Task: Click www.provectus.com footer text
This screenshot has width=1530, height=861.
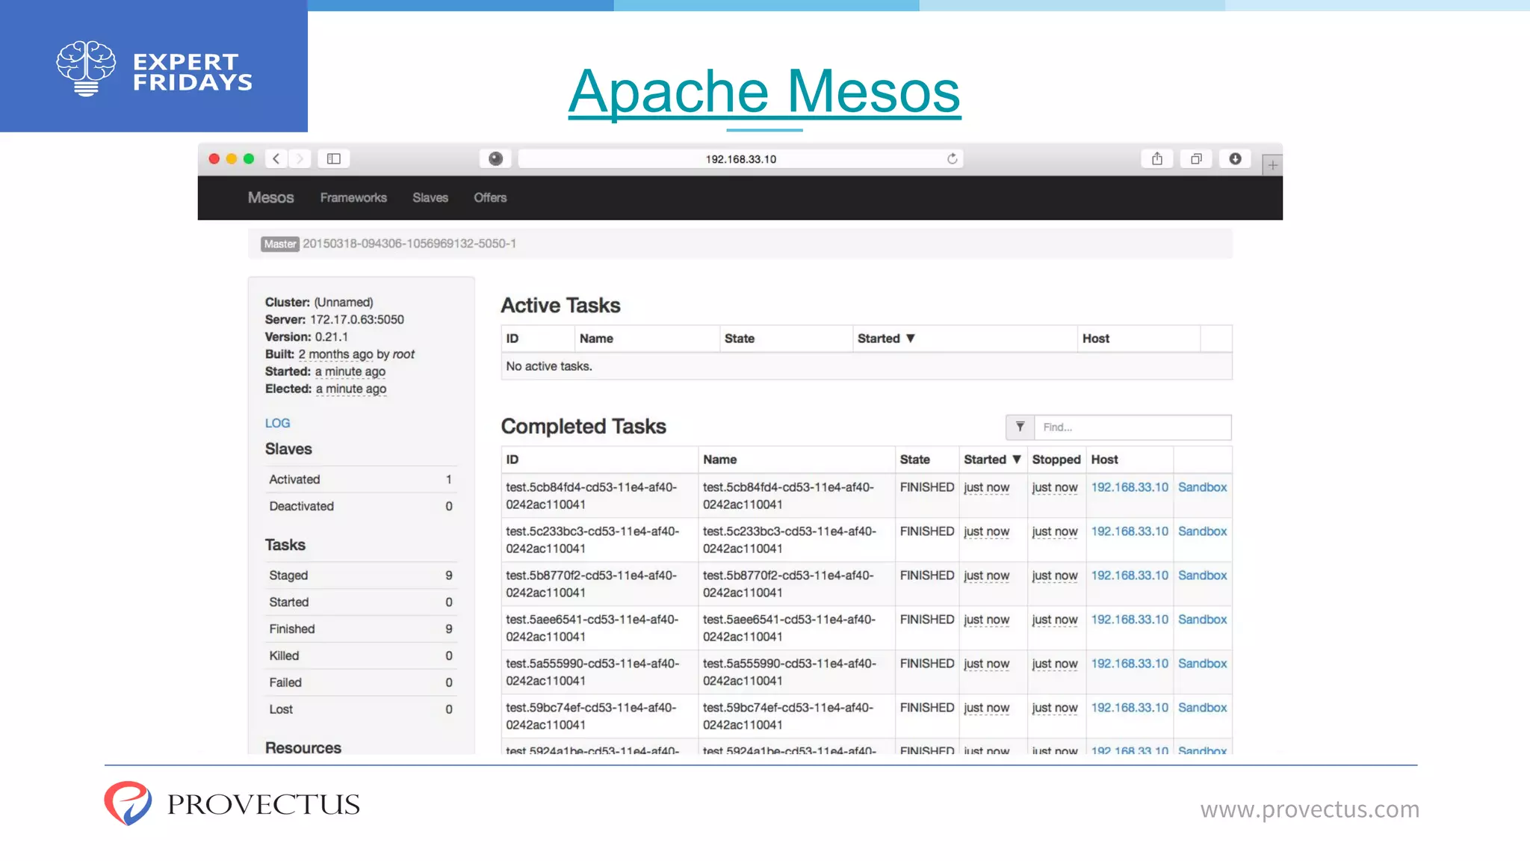Action: pos(1310,809)
